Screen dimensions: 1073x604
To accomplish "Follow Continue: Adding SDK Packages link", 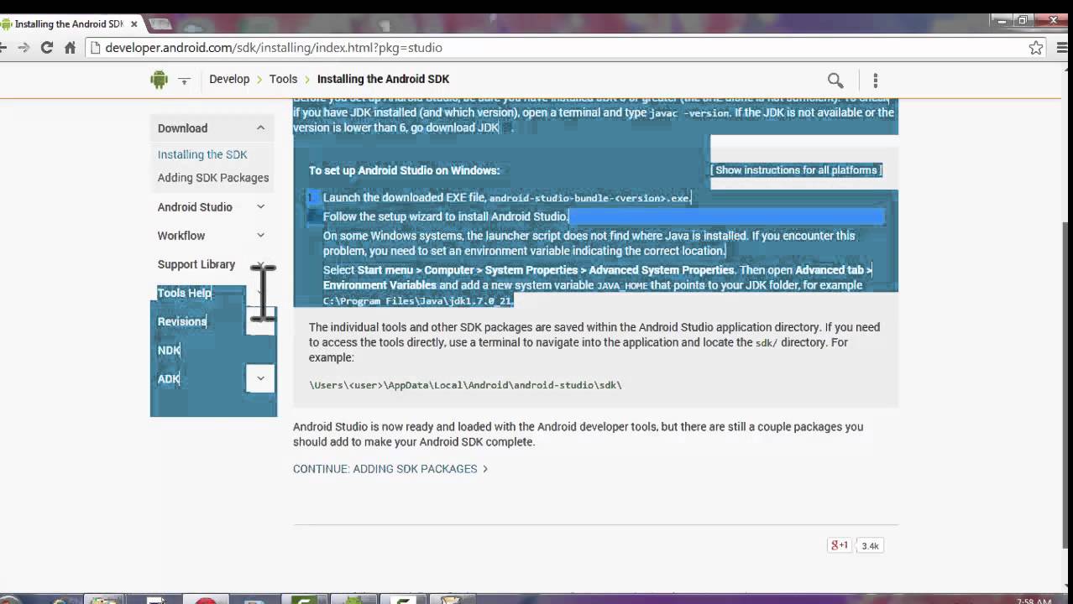I will 390,469.
